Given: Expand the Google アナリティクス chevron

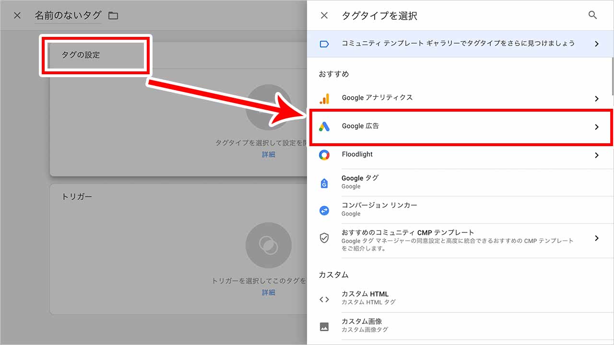Looking at the screenshot, I should (597, 98).
